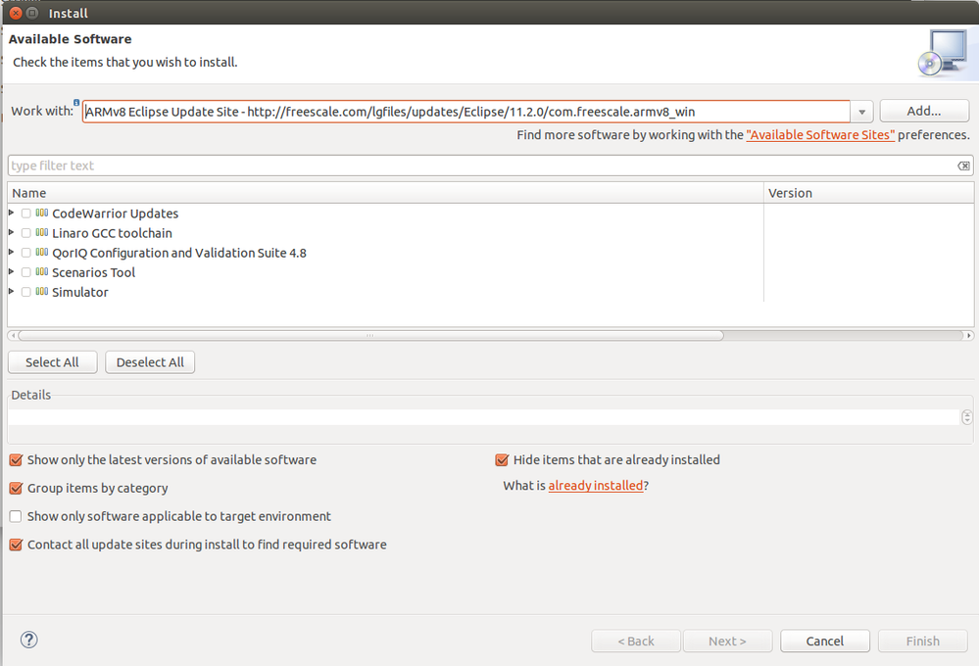Expand the Simulator tree node
979x666 pixels.
click(x=12, y=292)
